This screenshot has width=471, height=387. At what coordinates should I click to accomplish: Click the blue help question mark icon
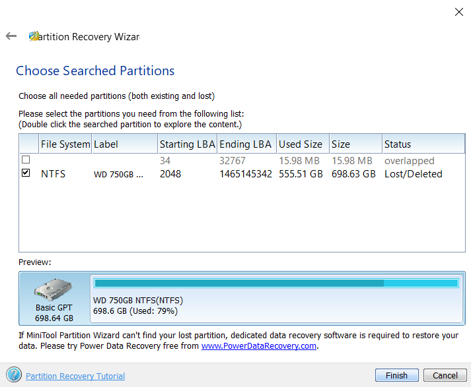pyautogui.click(x=13, y=374)
